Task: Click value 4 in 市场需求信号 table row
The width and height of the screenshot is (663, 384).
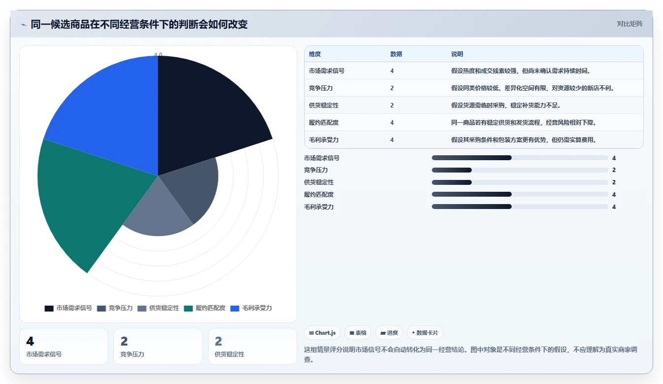Action: tap(392, 71)
